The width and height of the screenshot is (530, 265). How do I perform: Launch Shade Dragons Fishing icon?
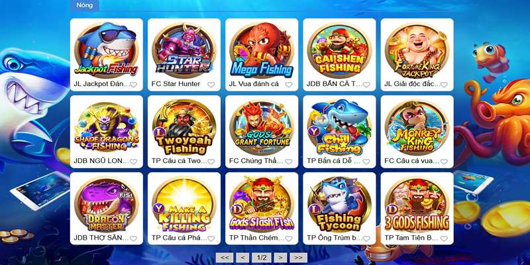107,127
